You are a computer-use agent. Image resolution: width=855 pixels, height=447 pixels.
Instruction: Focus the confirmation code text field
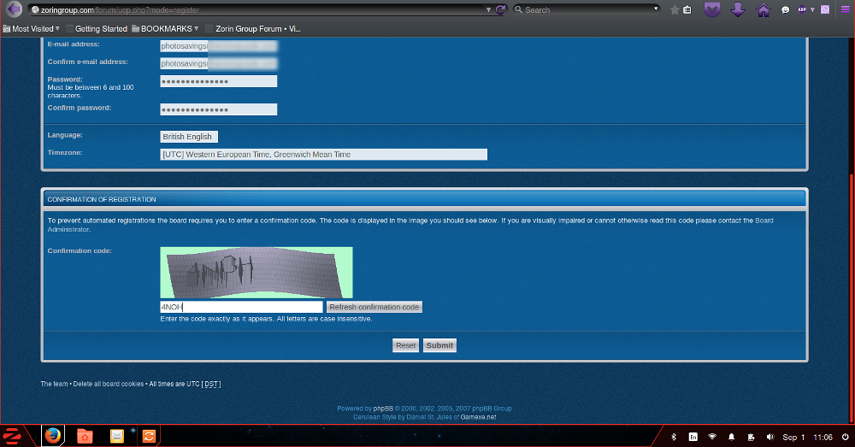241,307
